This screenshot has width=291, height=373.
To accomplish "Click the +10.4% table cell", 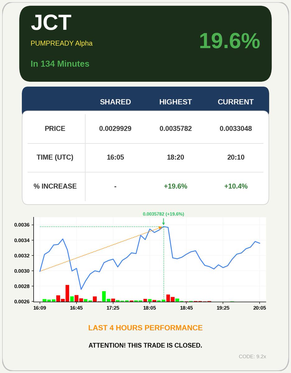I will [236, 186].
